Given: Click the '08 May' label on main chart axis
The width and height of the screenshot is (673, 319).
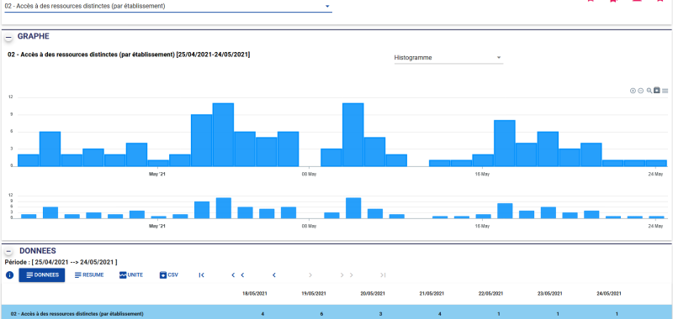Looking at the screenshot, I should 309,175.
